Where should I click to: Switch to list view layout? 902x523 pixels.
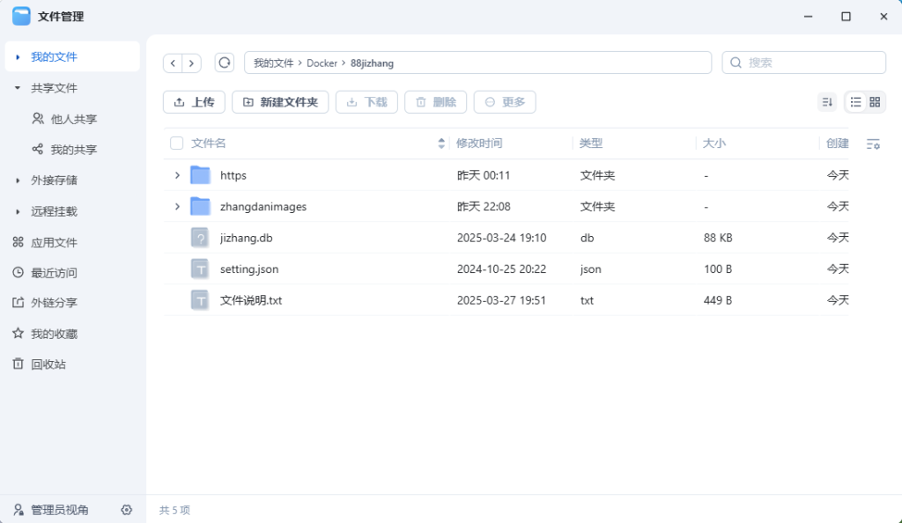(x=855, y=102)
